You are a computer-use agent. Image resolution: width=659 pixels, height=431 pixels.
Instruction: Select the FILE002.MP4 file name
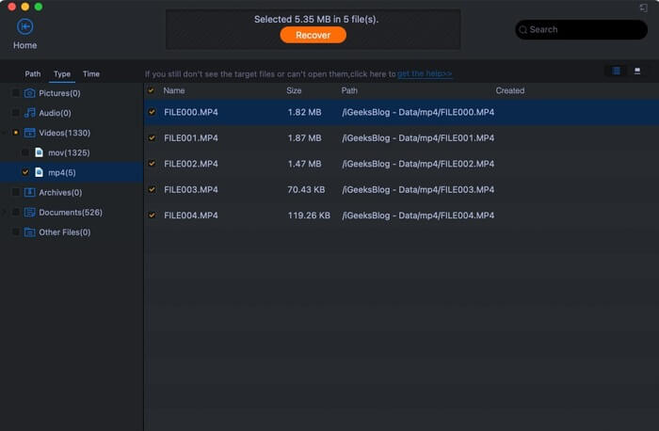point(191,164)
